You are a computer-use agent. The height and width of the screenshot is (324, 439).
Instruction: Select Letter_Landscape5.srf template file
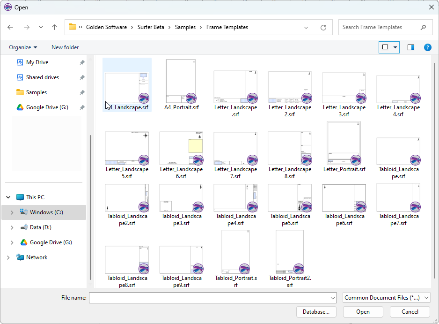tap(127, 148)
